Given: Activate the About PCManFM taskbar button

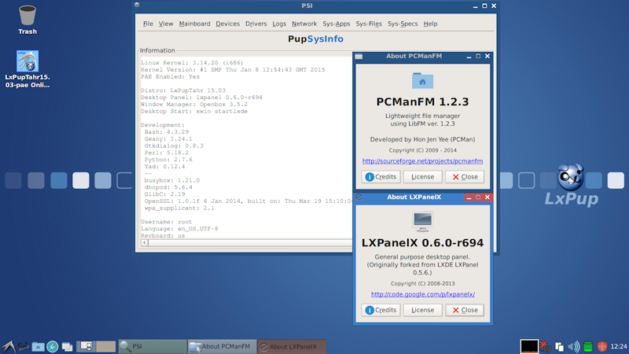Looking at the screenshot, I should (x=223, y=346).
